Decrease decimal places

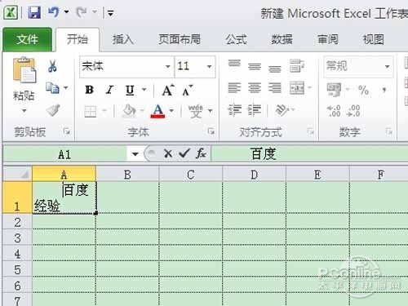pos(353,111)
